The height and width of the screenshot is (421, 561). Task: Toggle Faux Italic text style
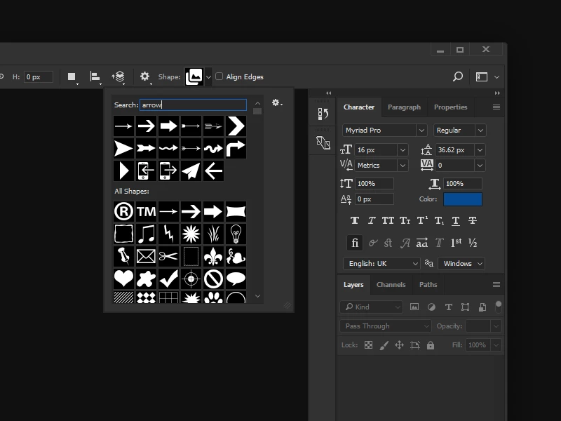tap(372, 220)
